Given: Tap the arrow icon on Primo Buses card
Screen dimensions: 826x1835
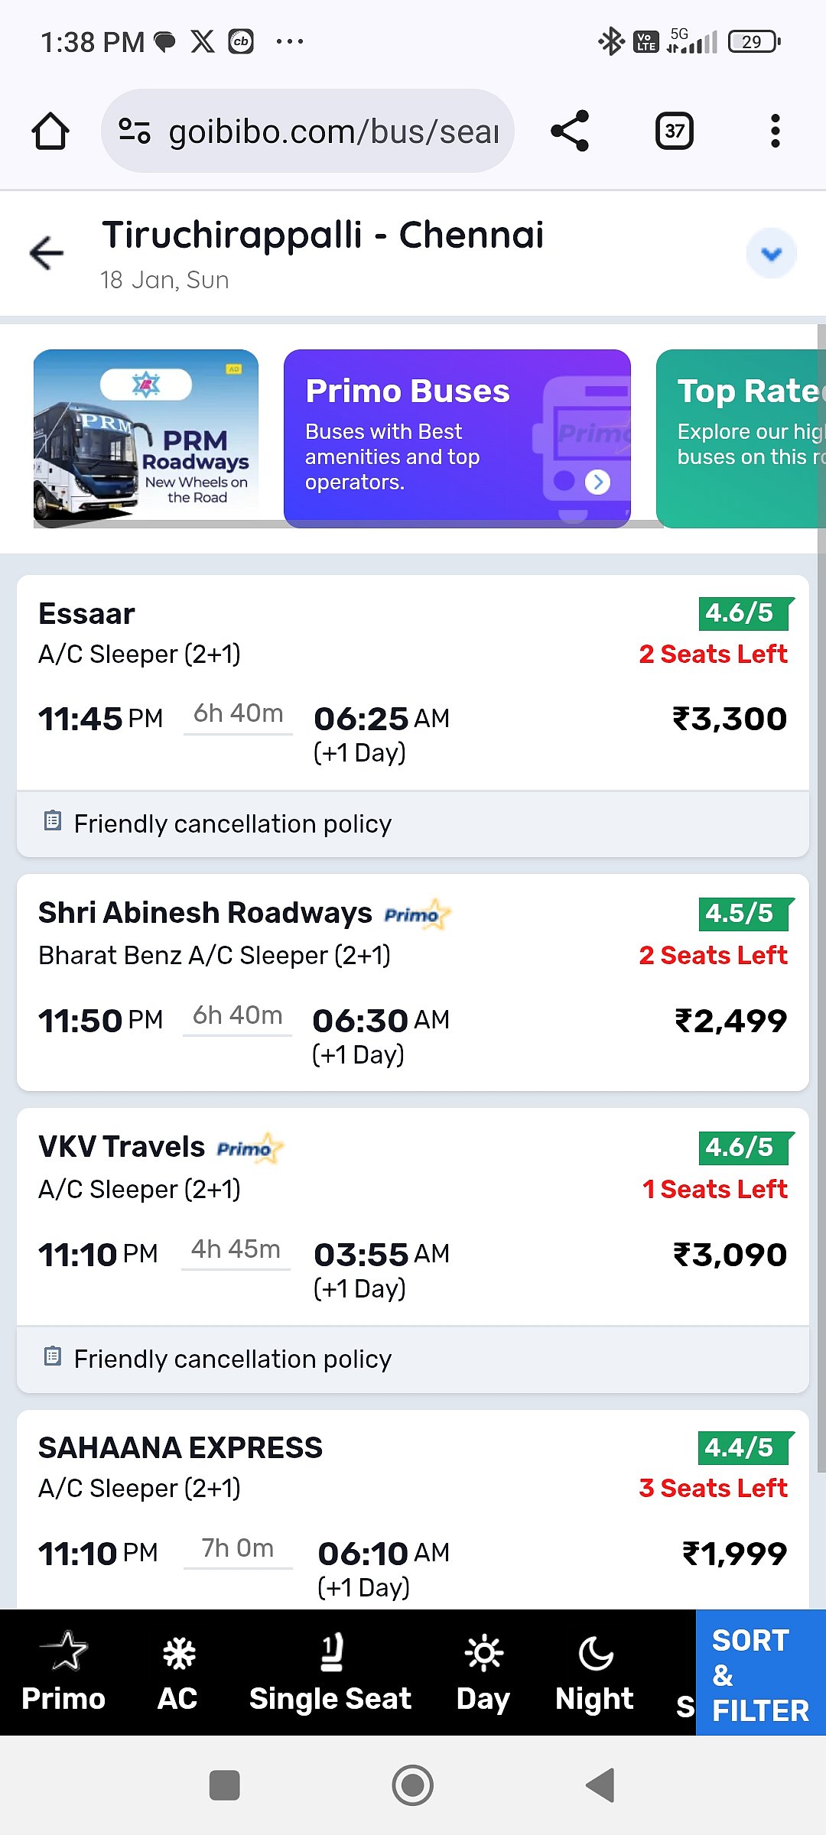Looking at the screenshot, I should pyautogui.click(x=597, y=482).
